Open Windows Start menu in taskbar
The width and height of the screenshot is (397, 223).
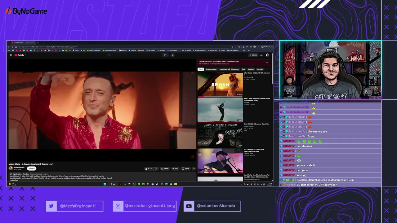[105, 184]
